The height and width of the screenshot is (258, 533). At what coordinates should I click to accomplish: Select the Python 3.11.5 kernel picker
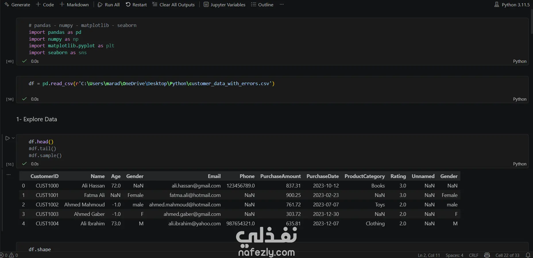pos(512,5)
